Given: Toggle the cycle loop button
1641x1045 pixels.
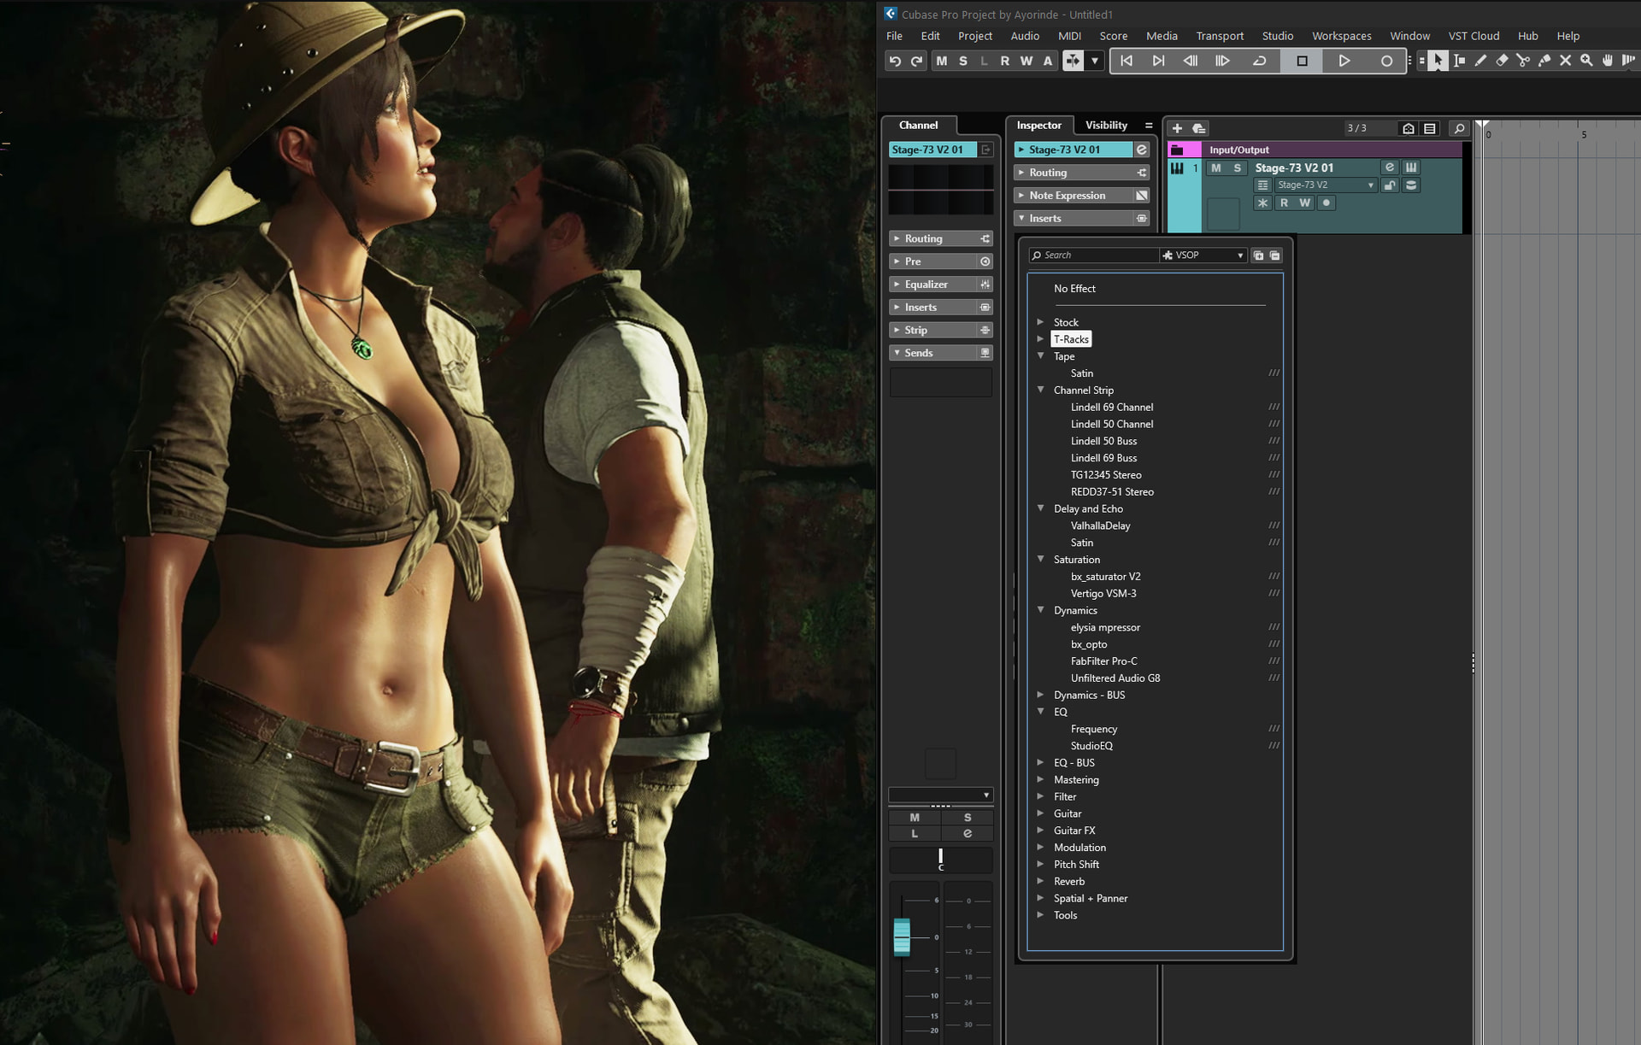Looking at the screenshot, I should [x=1259, y=61].
